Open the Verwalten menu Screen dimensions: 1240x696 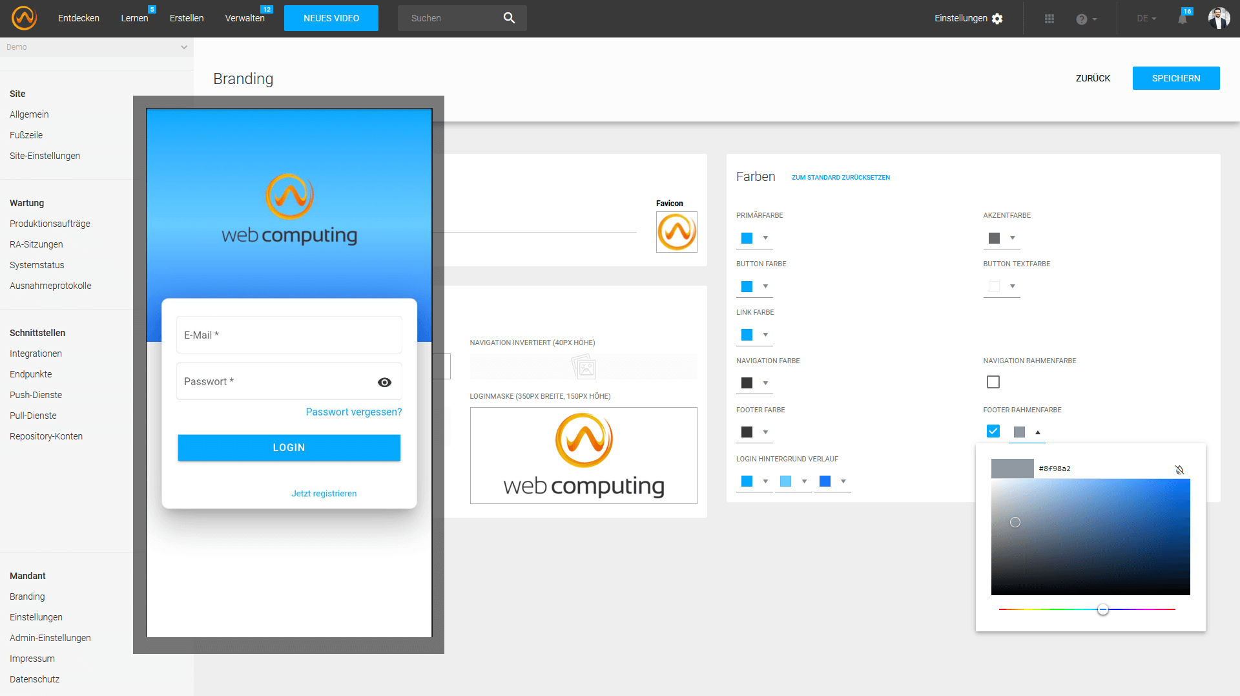(x=245, y=18)
